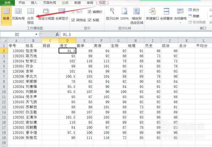Click cell with value 100.5

(x=67, y=76)
